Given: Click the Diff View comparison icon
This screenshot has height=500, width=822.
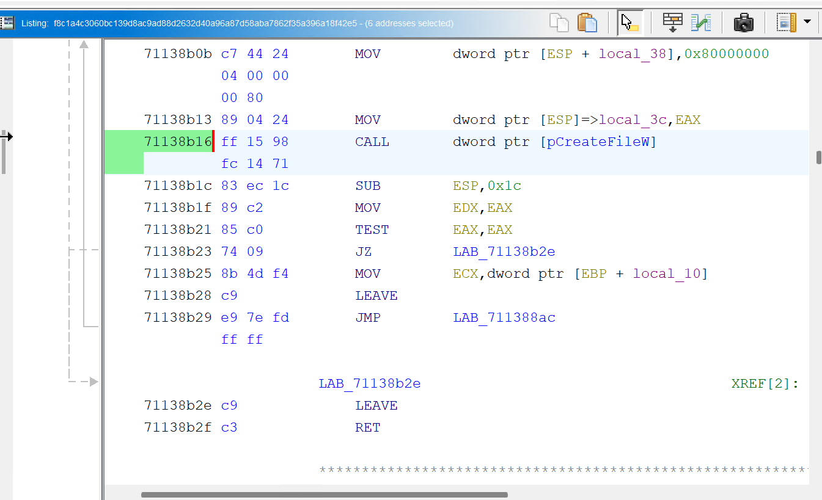Looking at the screenshot, I should tap(701, 23).
